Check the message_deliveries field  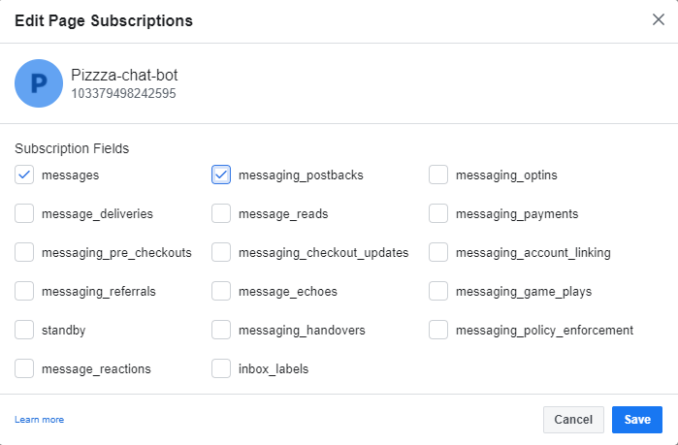coord(24,214)
